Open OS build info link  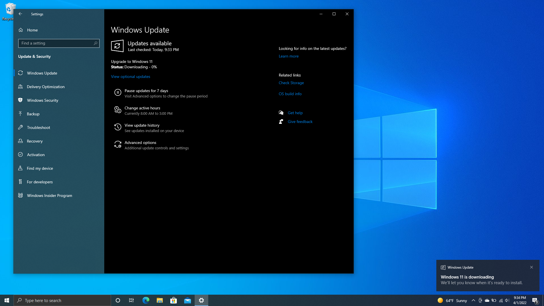290,94
